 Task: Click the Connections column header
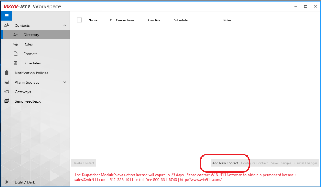click(x=125, y=20)
